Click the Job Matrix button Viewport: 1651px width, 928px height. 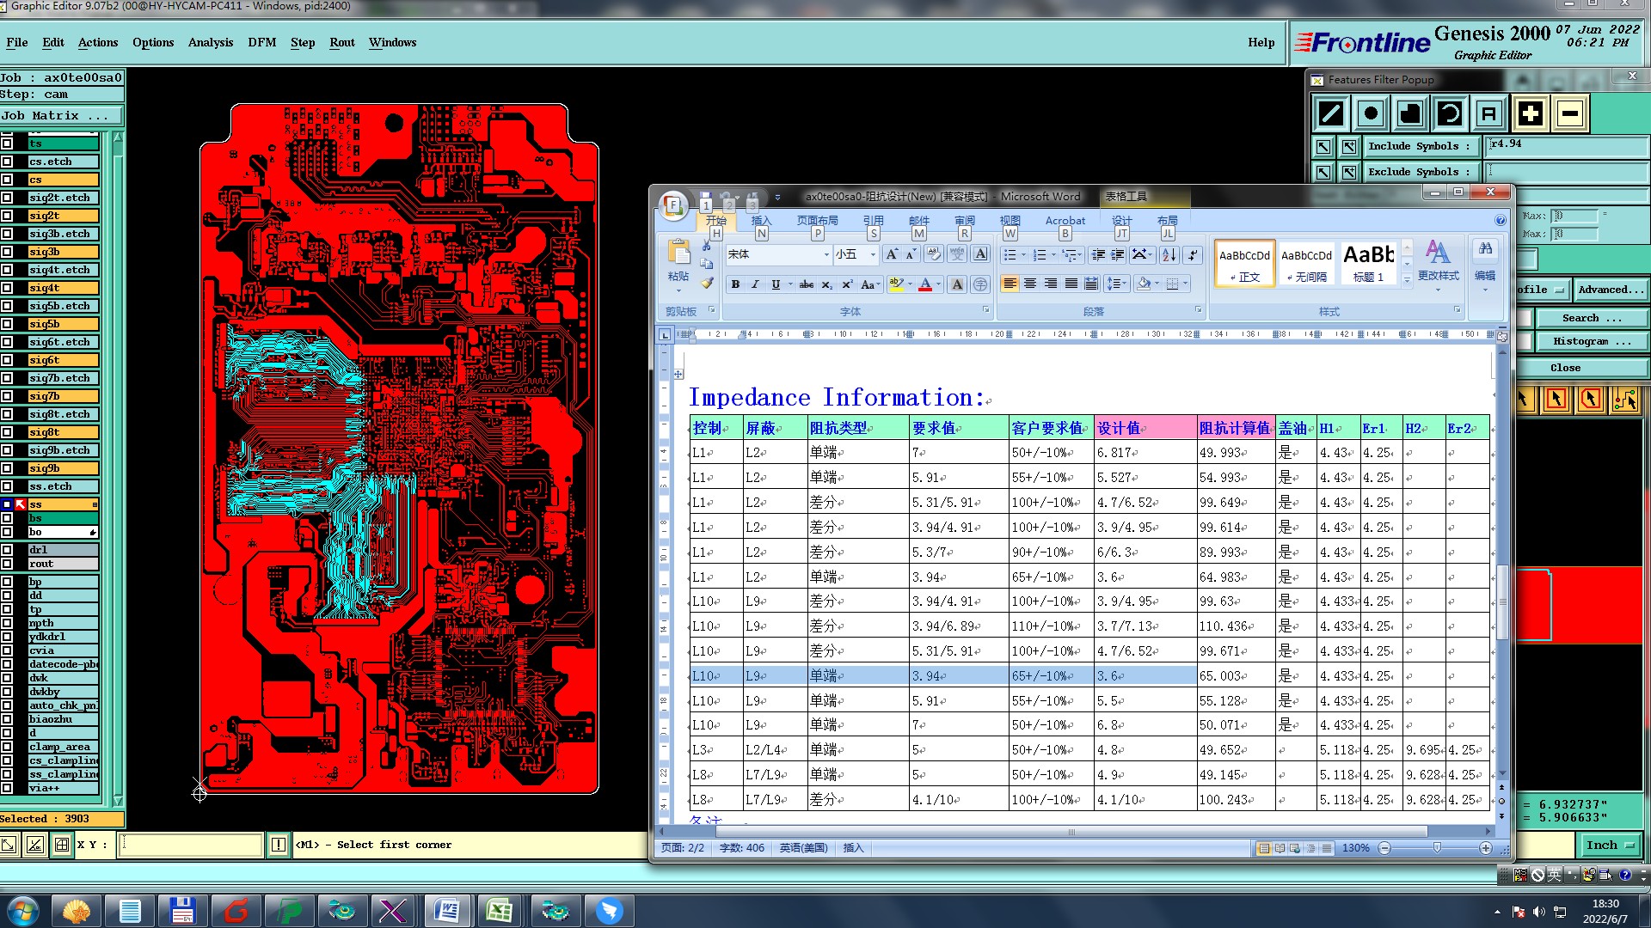(x=60, y=115)
